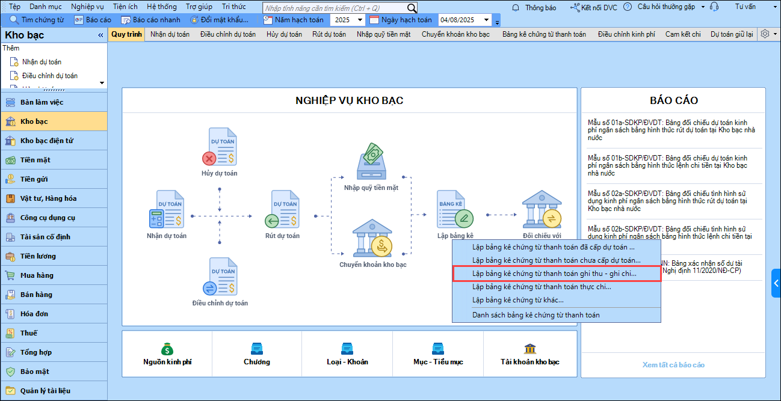Select Lập bảng kê chứng từ thanh toán thực chi
Screen dimensions: 781x401
557,287
